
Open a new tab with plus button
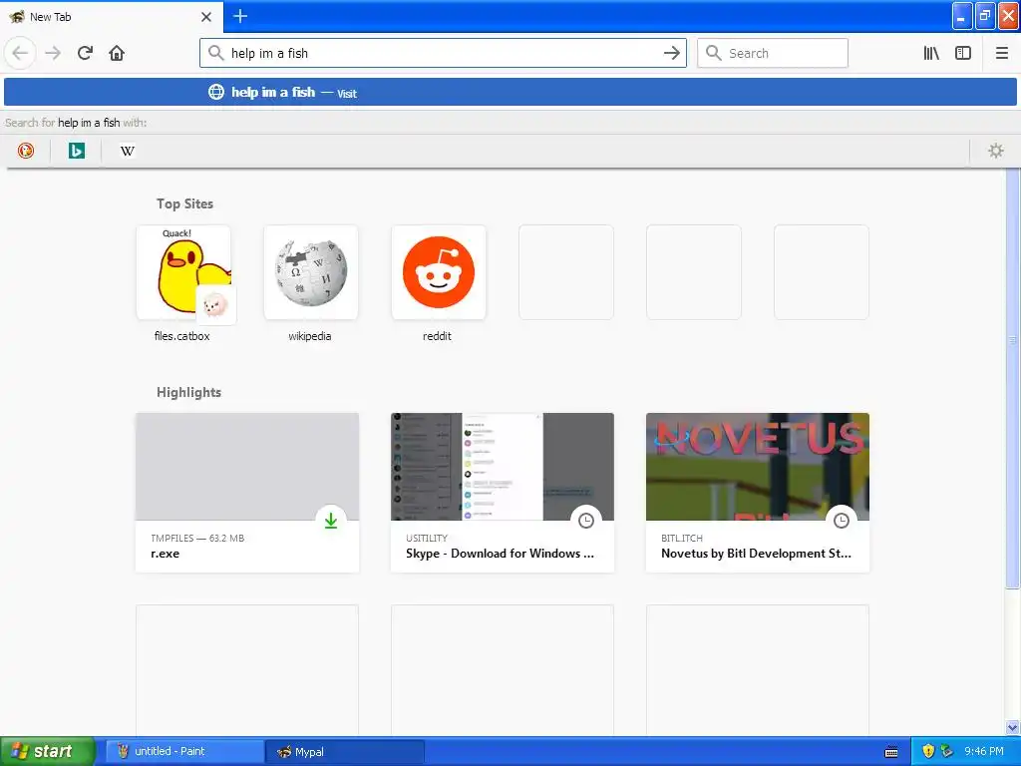(x=240, y=16)
